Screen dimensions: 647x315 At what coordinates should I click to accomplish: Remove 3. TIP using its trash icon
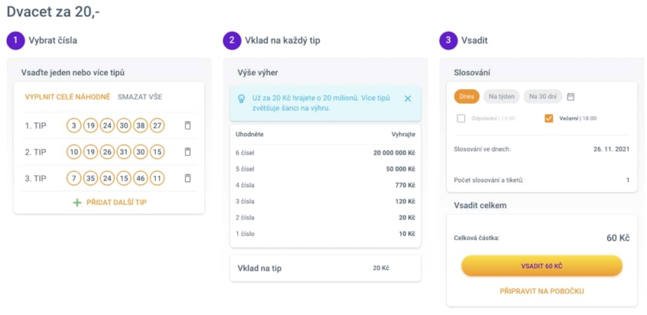coord(187,178)
